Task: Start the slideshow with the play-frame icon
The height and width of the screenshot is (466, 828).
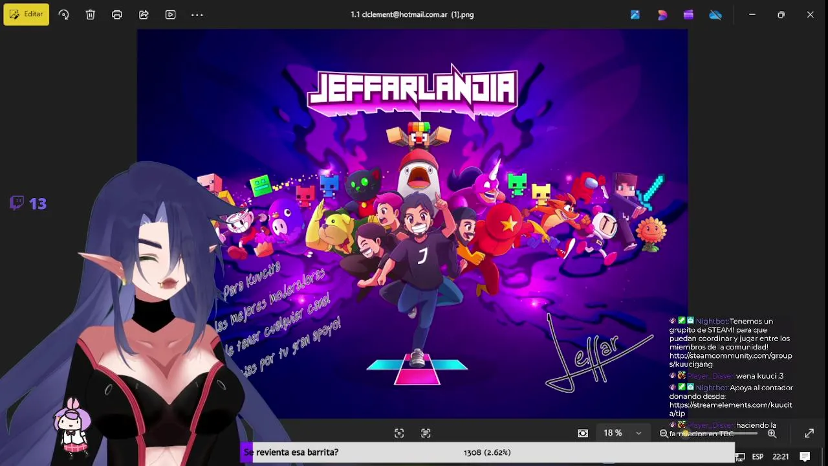Action: [x=170, y=14]
